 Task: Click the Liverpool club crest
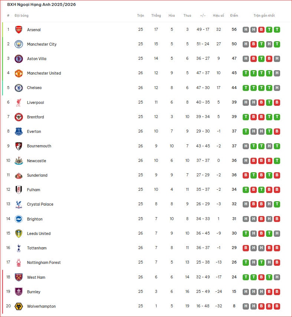click(x=19, y=102)
